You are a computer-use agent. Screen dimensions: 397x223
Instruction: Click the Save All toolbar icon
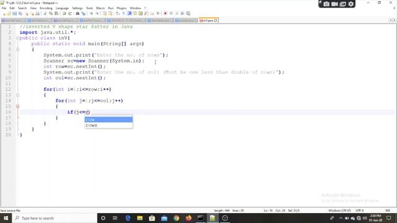click(20, 14)
